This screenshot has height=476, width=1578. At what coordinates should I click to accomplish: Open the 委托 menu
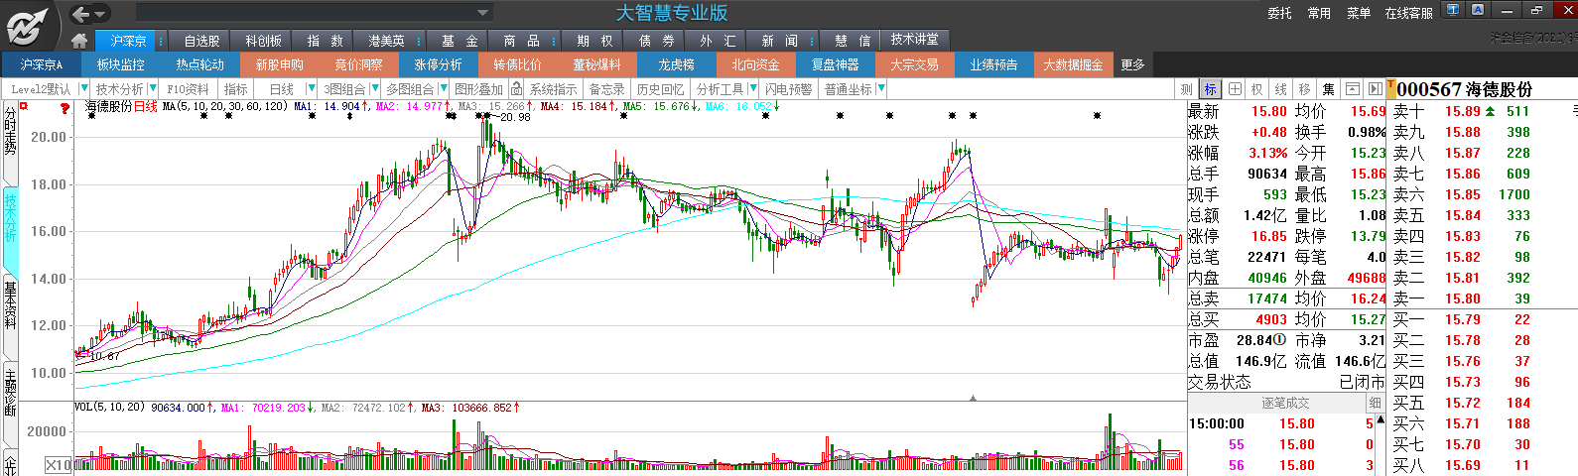[1279, 13]
